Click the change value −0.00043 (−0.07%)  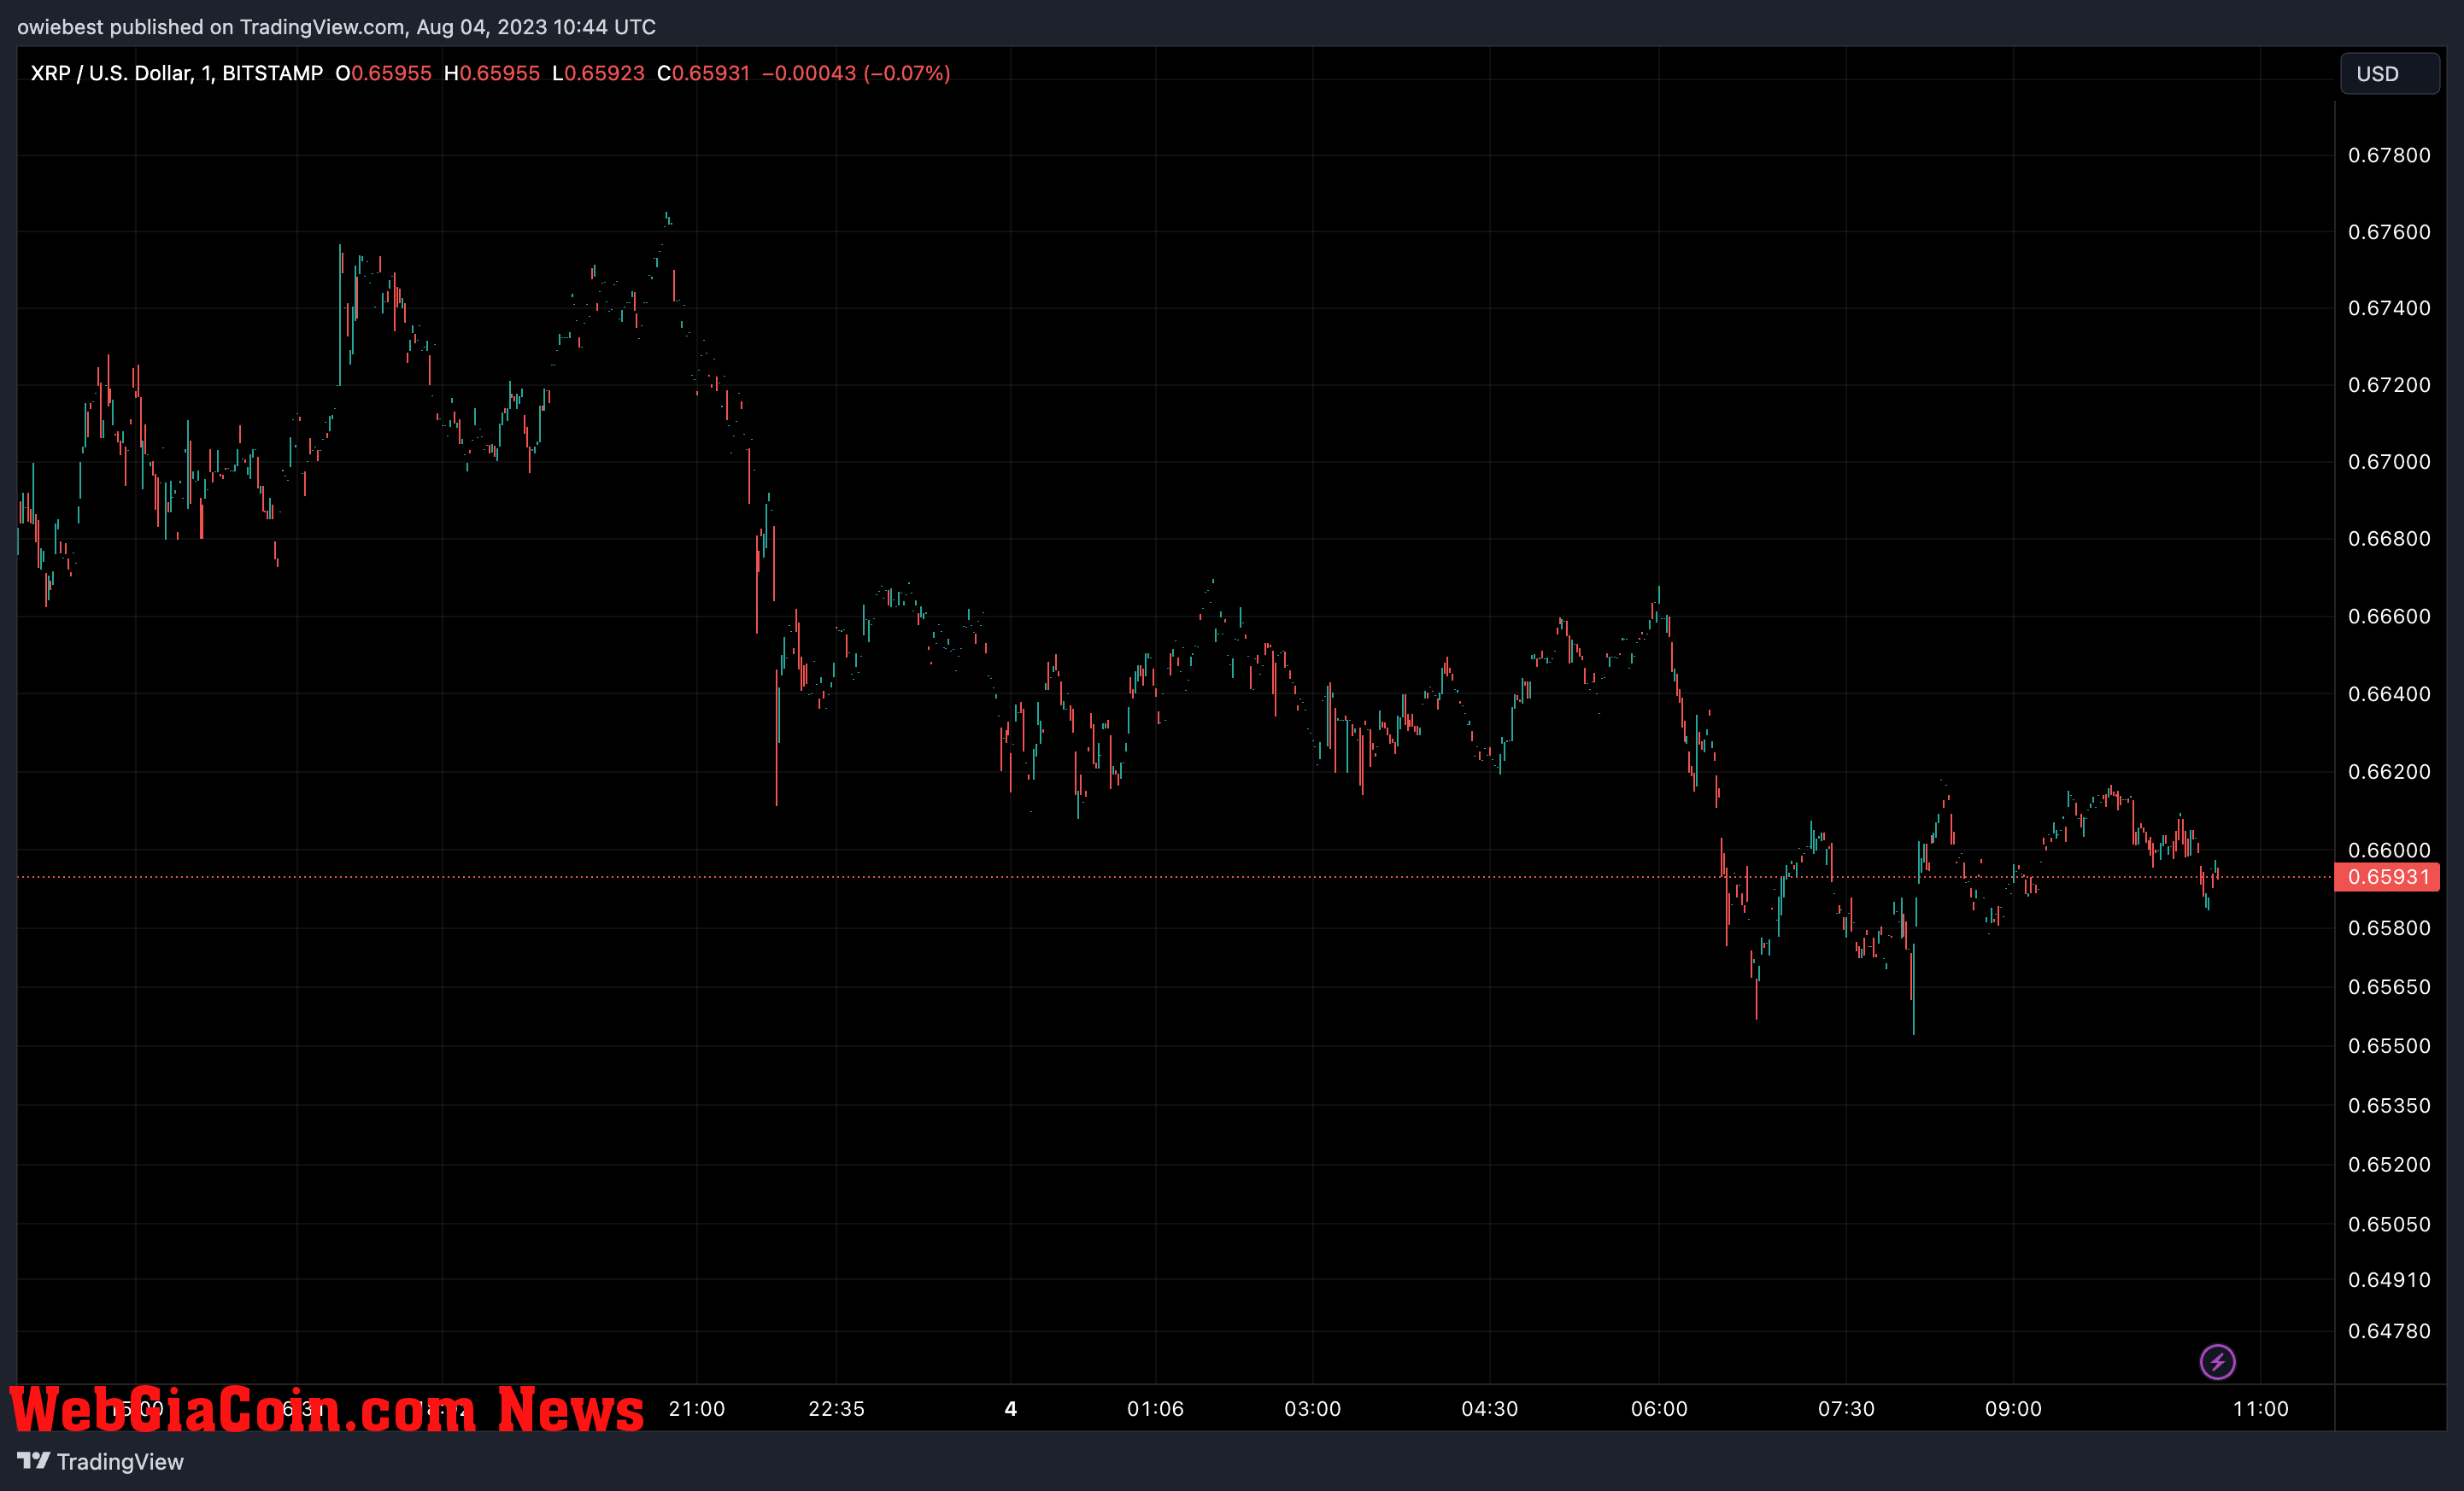click(856, 73)
